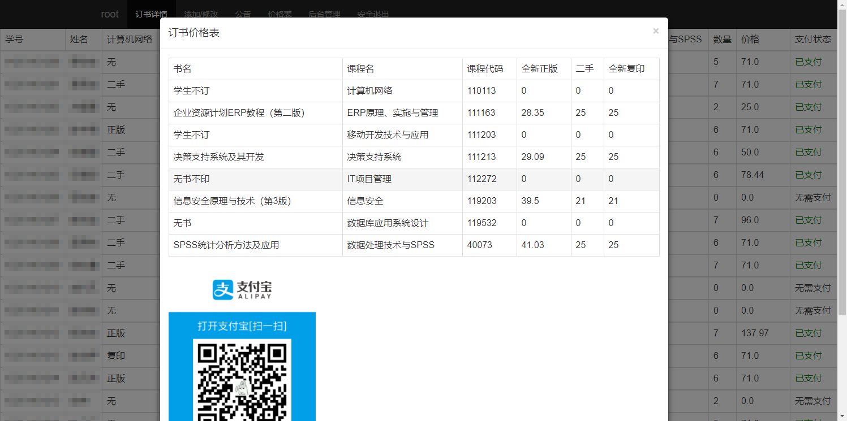
Task: Click the 41.03 price cell
Action: click(x=532, y=245)
